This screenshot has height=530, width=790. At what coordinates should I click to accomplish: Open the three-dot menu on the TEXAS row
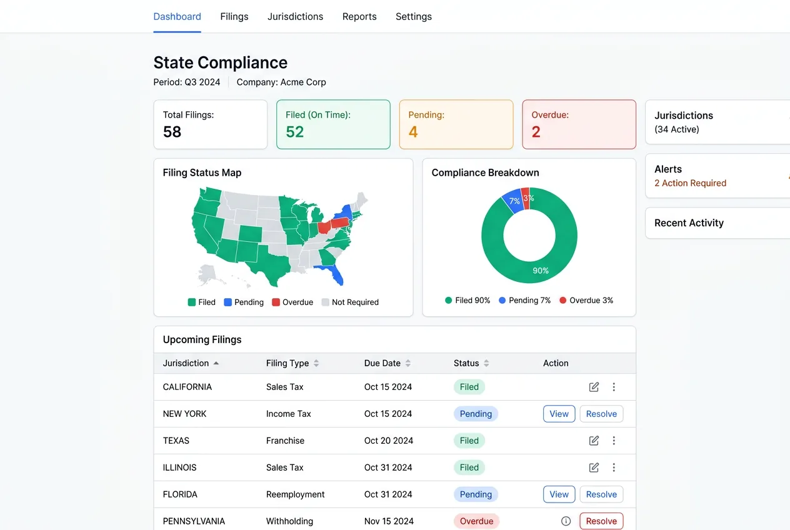pos(614,441)
